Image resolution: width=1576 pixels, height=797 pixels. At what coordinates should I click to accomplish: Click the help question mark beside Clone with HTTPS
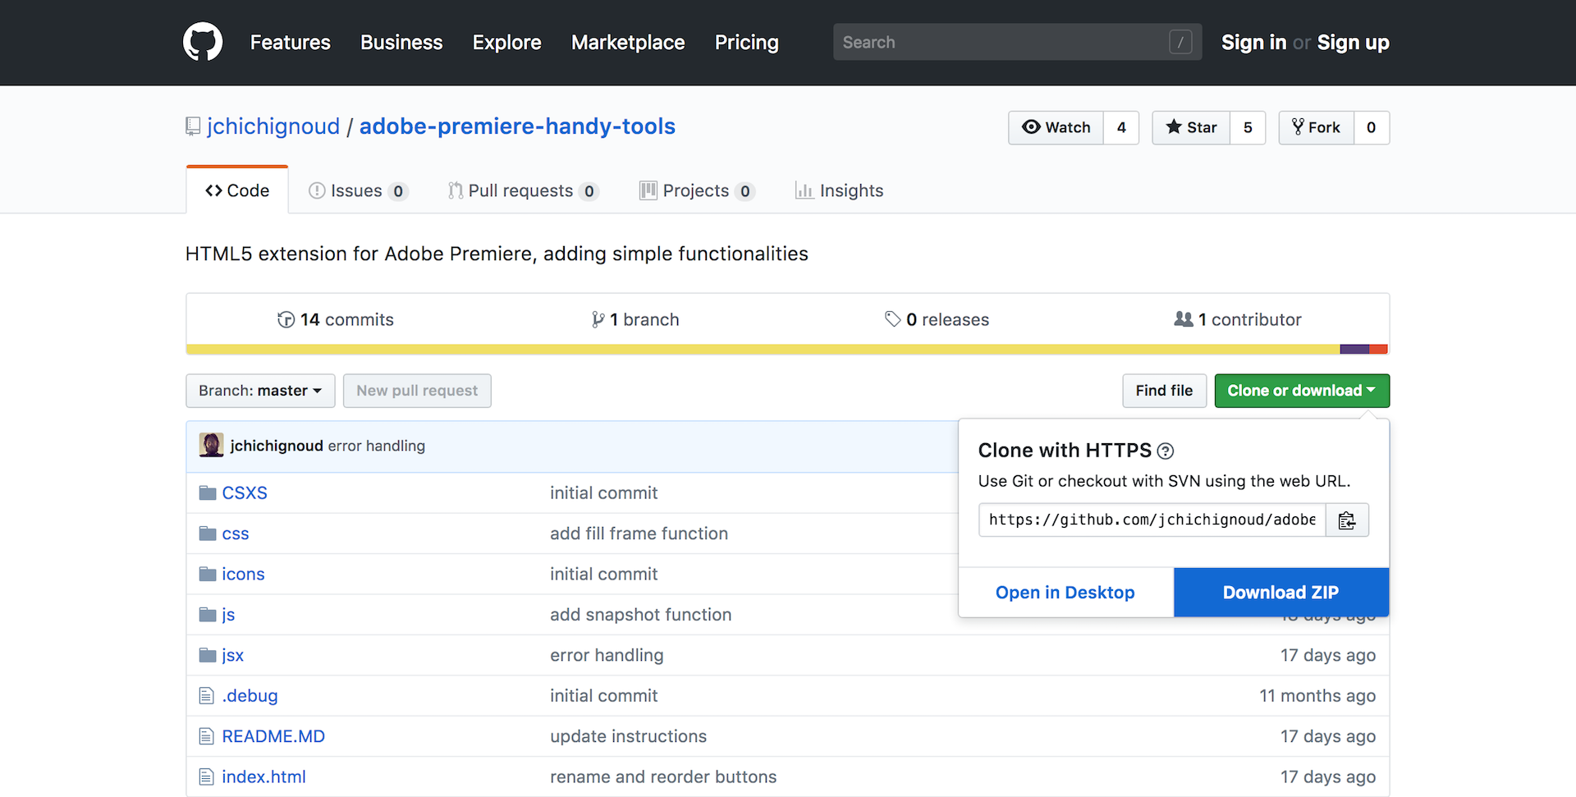coord(1166,451)
